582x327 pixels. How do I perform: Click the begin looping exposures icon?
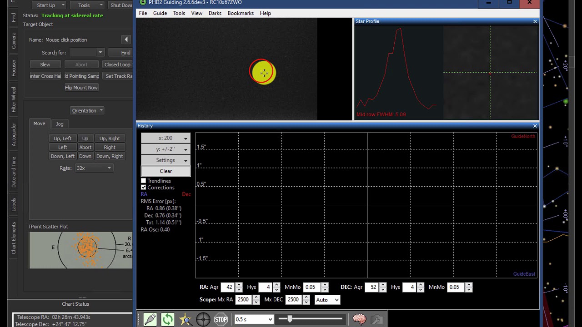(168, 319)
